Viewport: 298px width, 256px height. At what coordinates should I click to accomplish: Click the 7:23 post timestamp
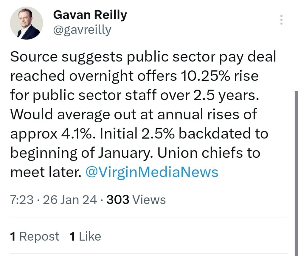coord(22,200)
